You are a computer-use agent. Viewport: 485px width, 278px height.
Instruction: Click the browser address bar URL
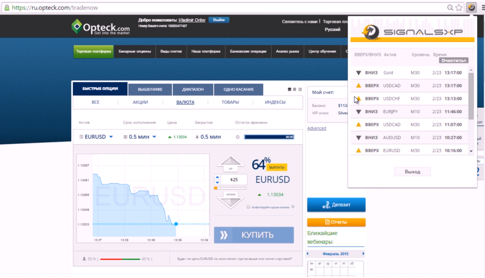(x=55, y=8)
